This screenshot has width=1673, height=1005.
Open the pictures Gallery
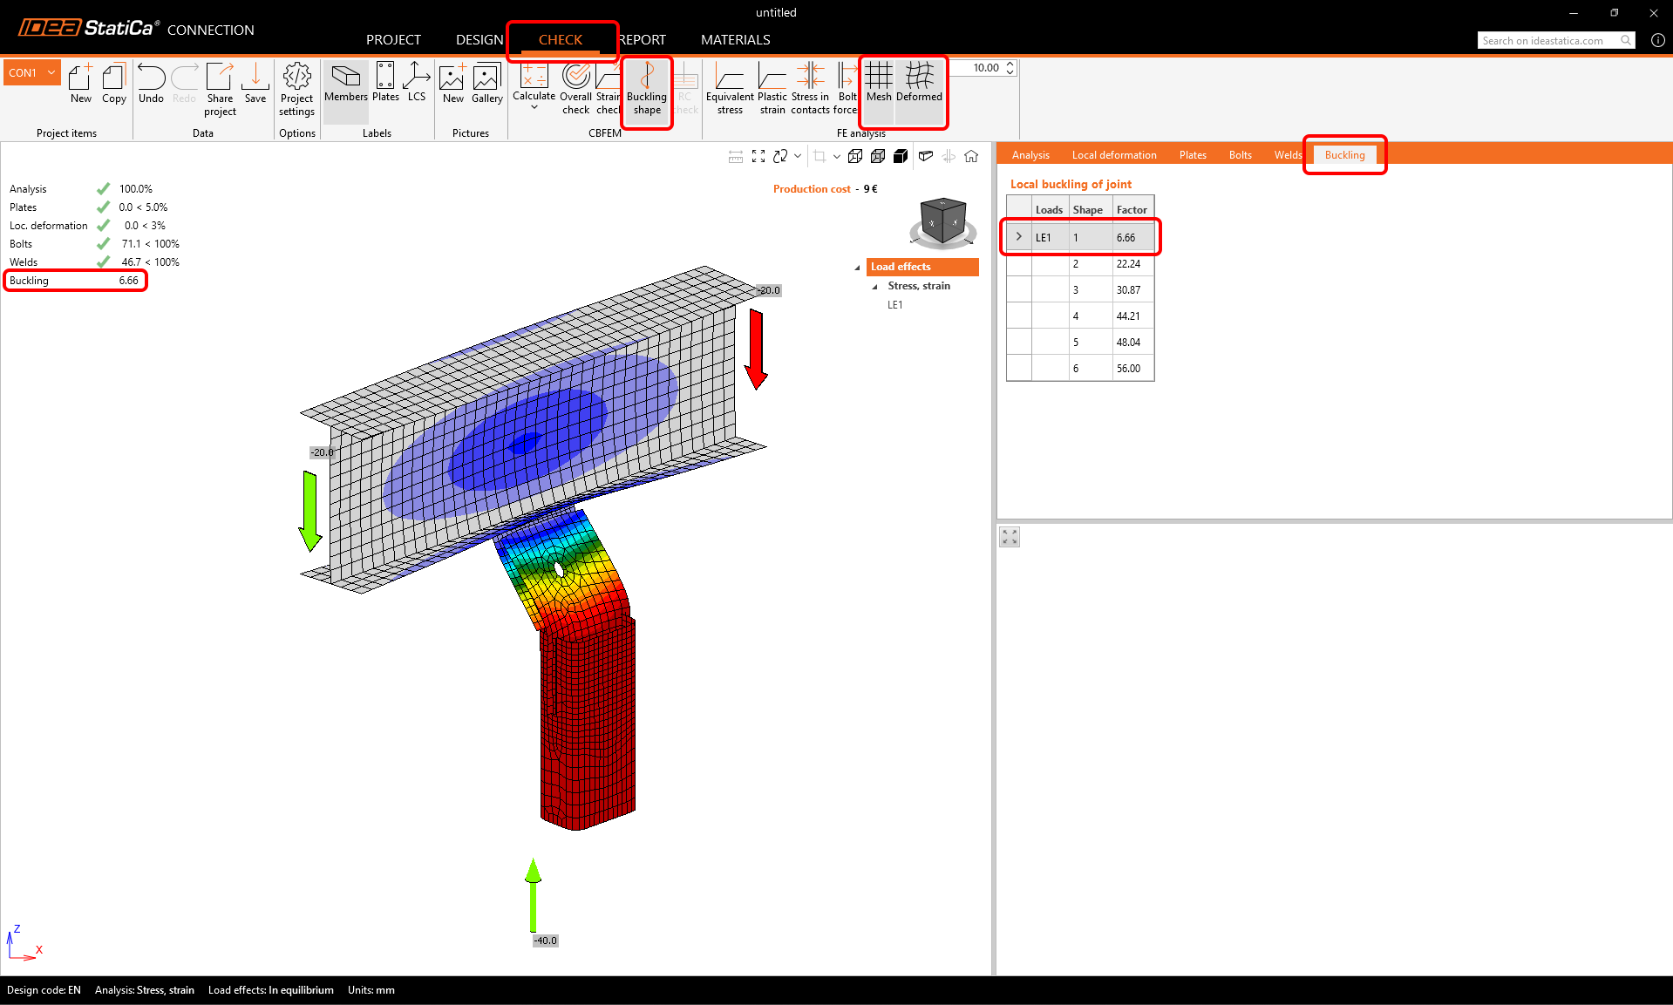coord(486,85)
